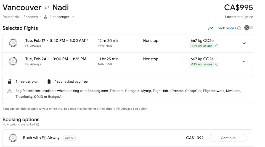The image size is (265, 147).
Task: Click the -11% emissions badge
Action: pyautogui.click(x=202, y=64)
